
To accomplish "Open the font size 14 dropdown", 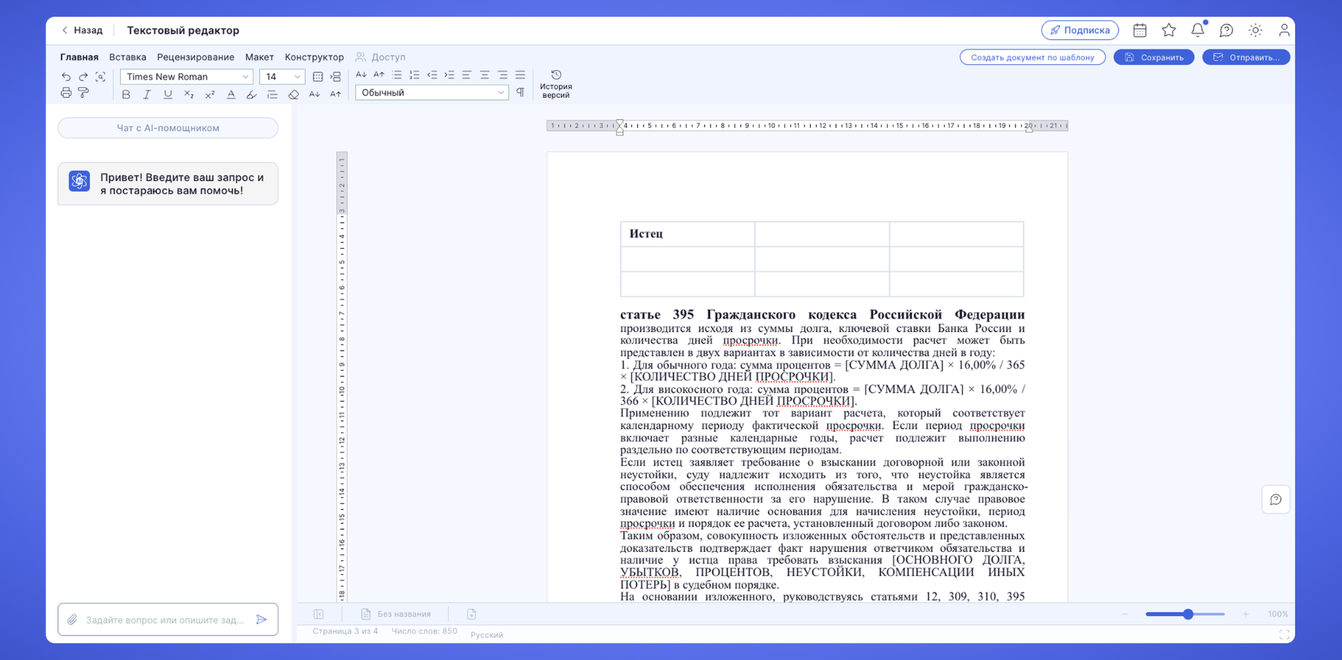I will 282,77.
